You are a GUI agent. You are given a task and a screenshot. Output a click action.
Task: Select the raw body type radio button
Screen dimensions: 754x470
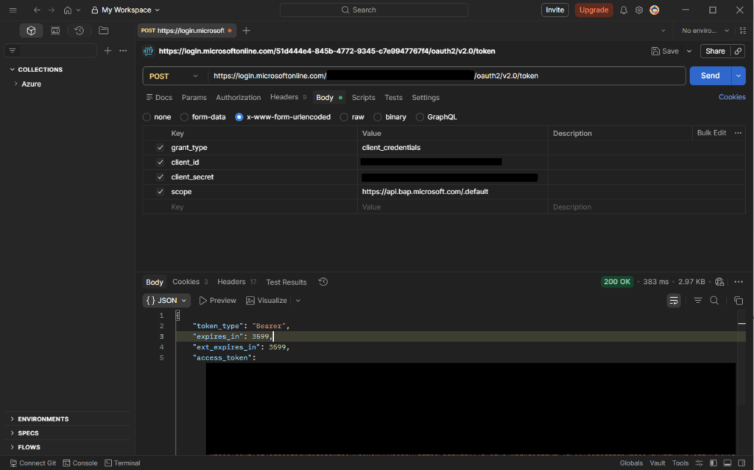point(345,117)
